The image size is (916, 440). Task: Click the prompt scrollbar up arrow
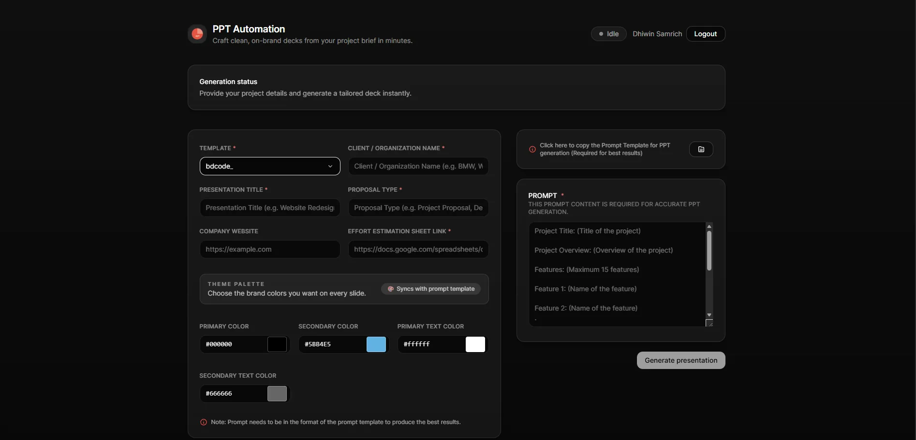coord(709,226)
